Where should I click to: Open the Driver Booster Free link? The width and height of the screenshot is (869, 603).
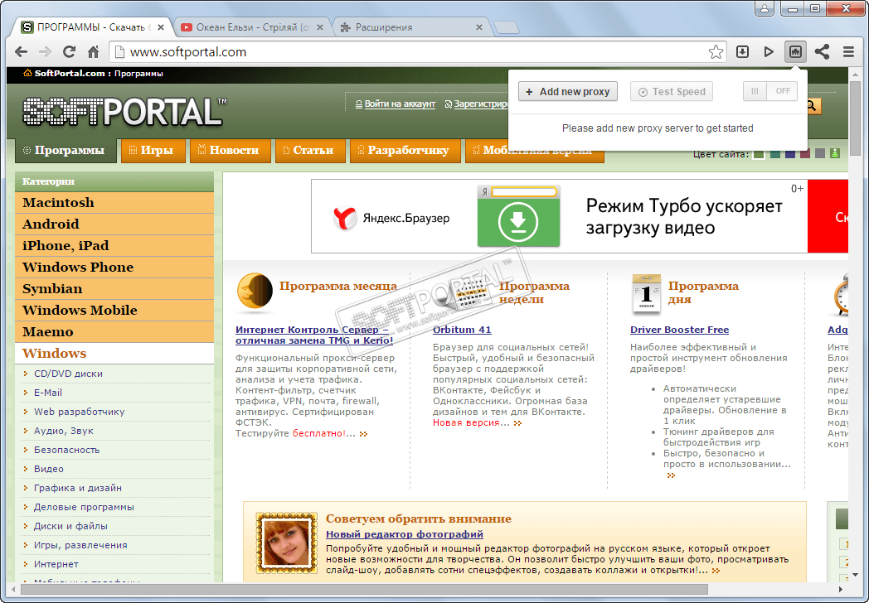tap(679, 330)
